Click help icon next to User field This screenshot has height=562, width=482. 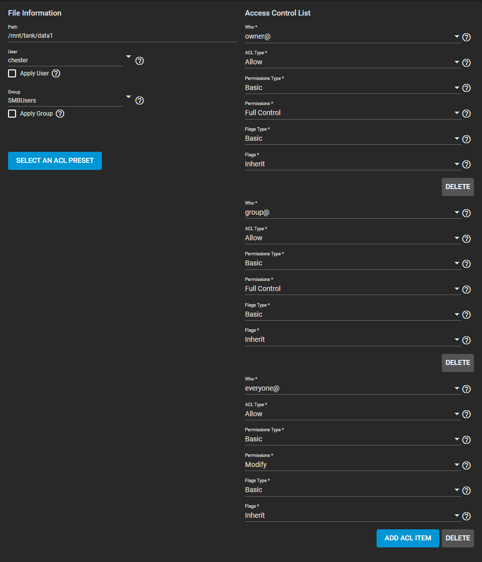(x=140, y=61)
